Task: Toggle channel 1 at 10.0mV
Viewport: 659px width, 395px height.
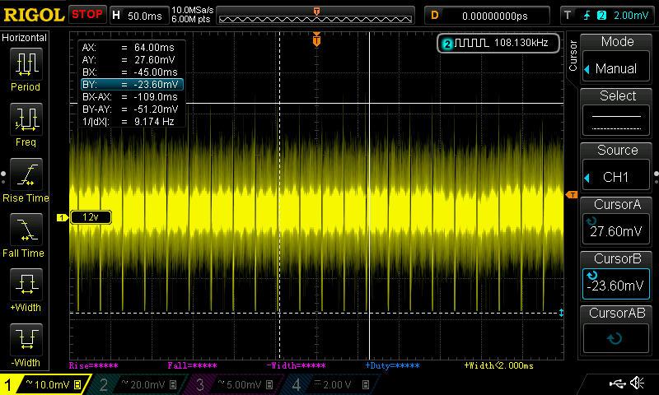Action: [45, 384]
